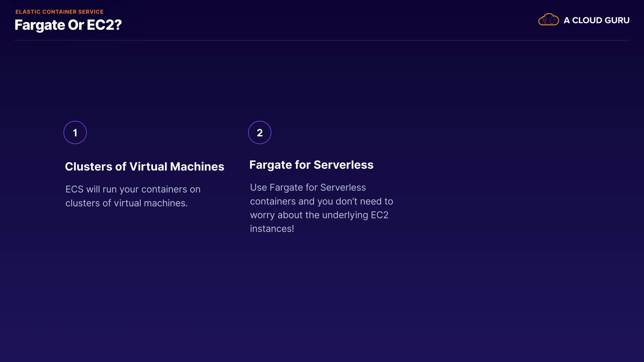The width and height of the screenshot is (644, 362).
Task: Click the horizontal divider under the title
Action: 322,40
